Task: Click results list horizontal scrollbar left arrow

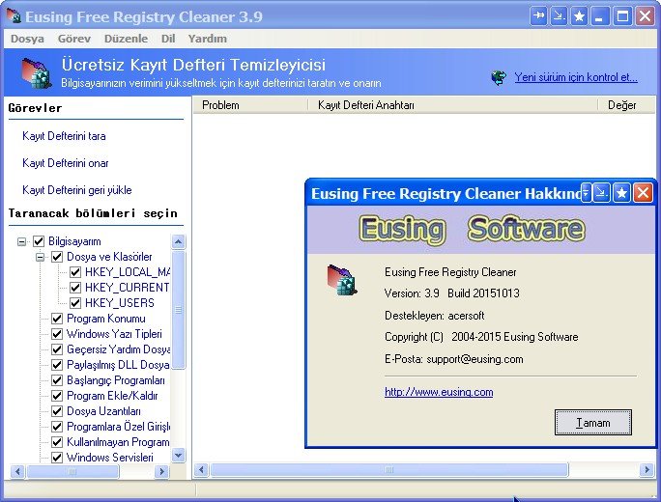Action: coord(202,469)
